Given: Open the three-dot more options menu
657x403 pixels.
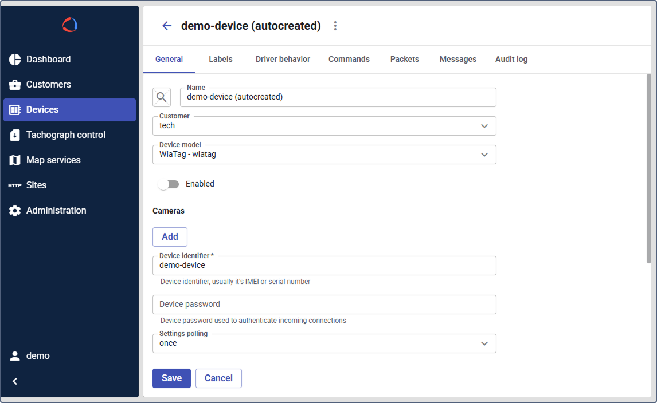Looking at the screenshot, I should click(x=335, y=26).
